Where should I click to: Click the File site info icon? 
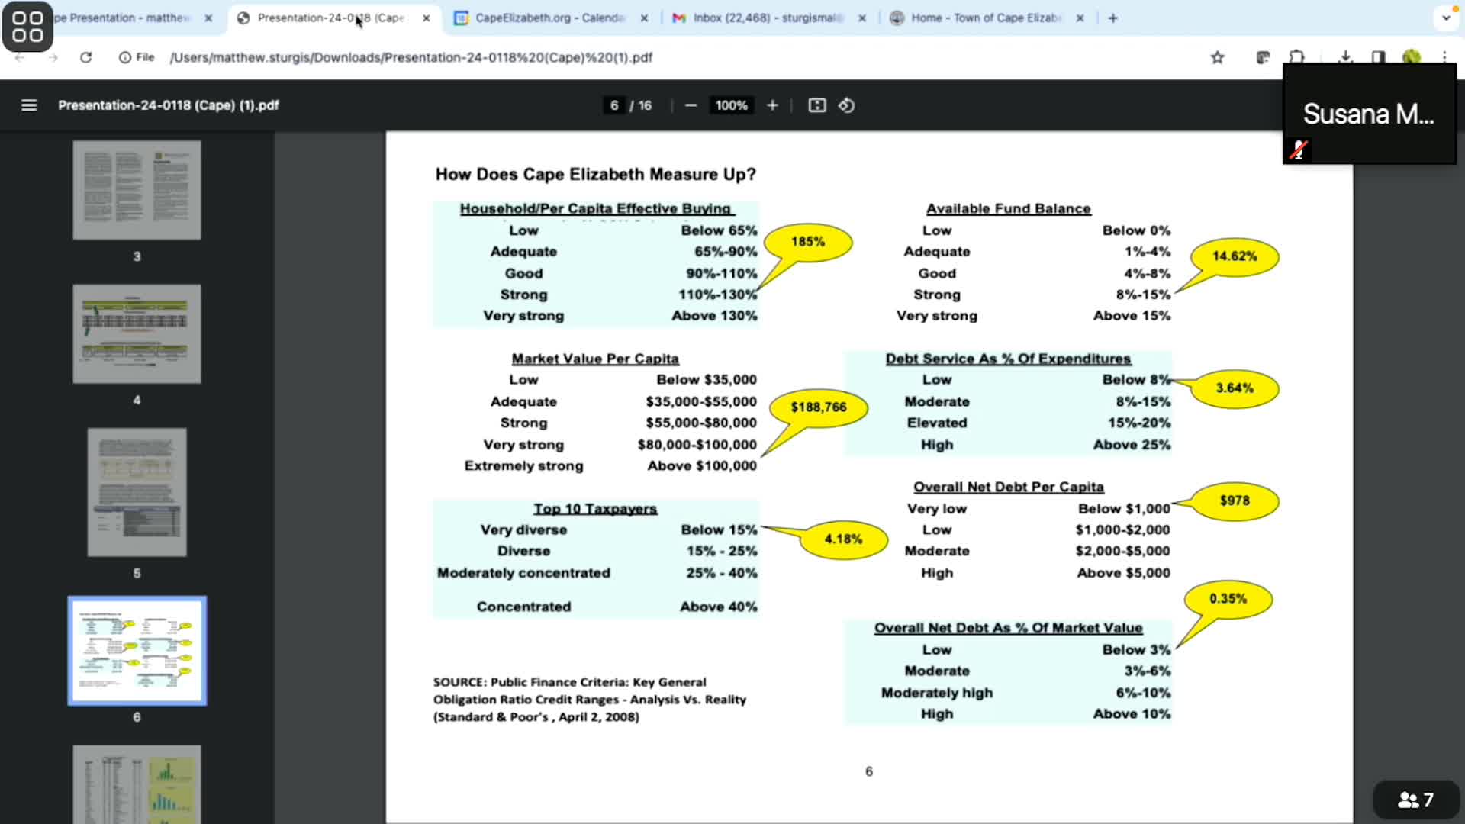tap(137, 57)
